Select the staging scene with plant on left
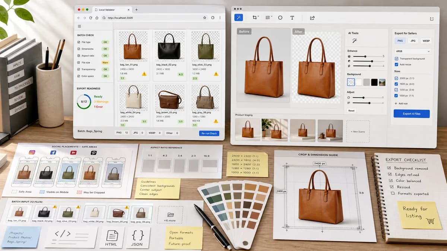This screenshot has width=447, height=251. pyautogui.click(x=275, y=131)
